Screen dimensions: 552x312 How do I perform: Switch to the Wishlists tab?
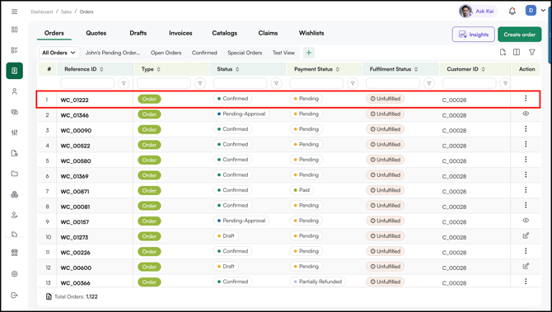click(311, 33)
